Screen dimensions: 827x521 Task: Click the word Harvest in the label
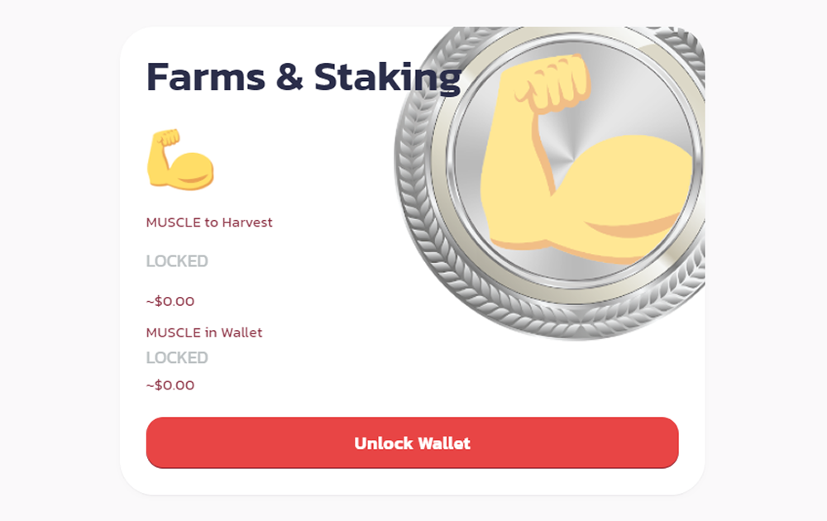246,222
